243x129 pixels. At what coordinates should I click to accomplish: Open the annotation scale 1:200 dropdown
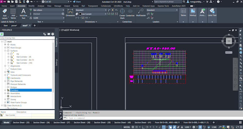pos(188,127)
